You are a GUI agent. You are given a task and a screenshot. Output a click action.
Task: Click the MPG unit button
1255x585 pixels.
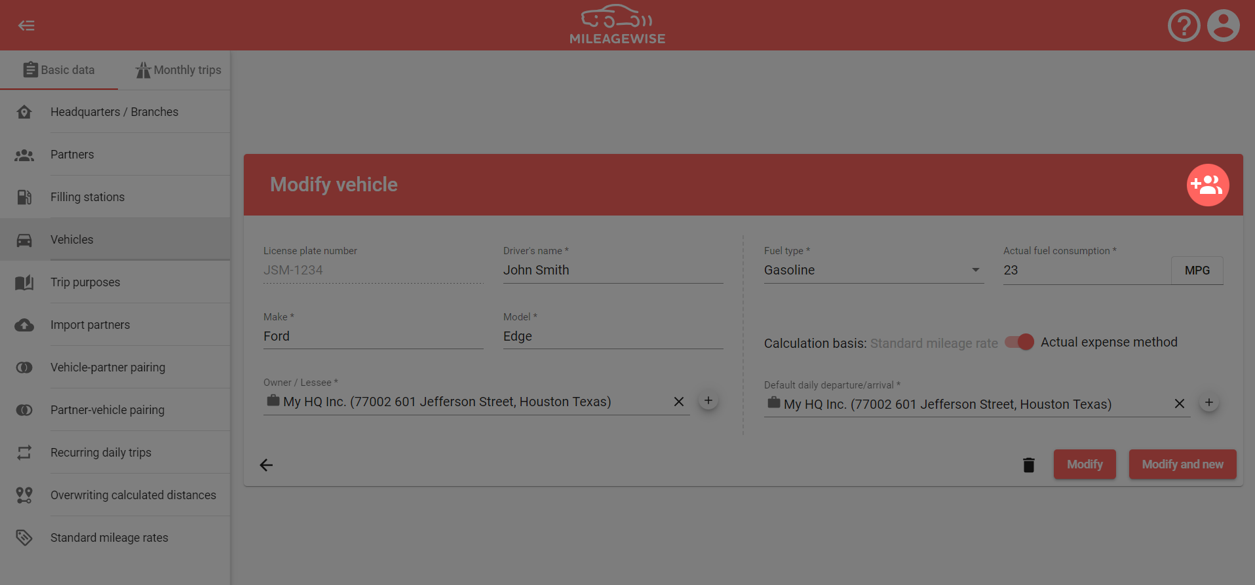[x=1197, y=271]
